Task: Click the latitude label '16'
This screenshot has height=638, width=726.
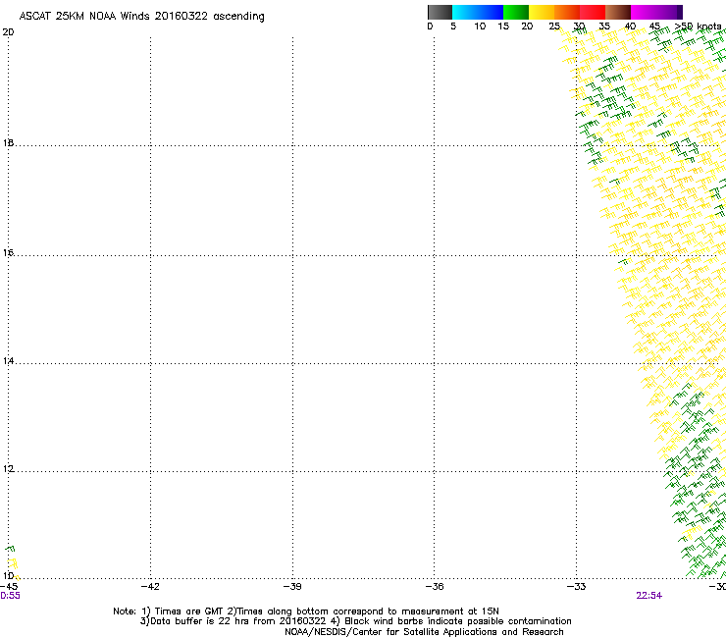Action: click(x=8, y=253)
